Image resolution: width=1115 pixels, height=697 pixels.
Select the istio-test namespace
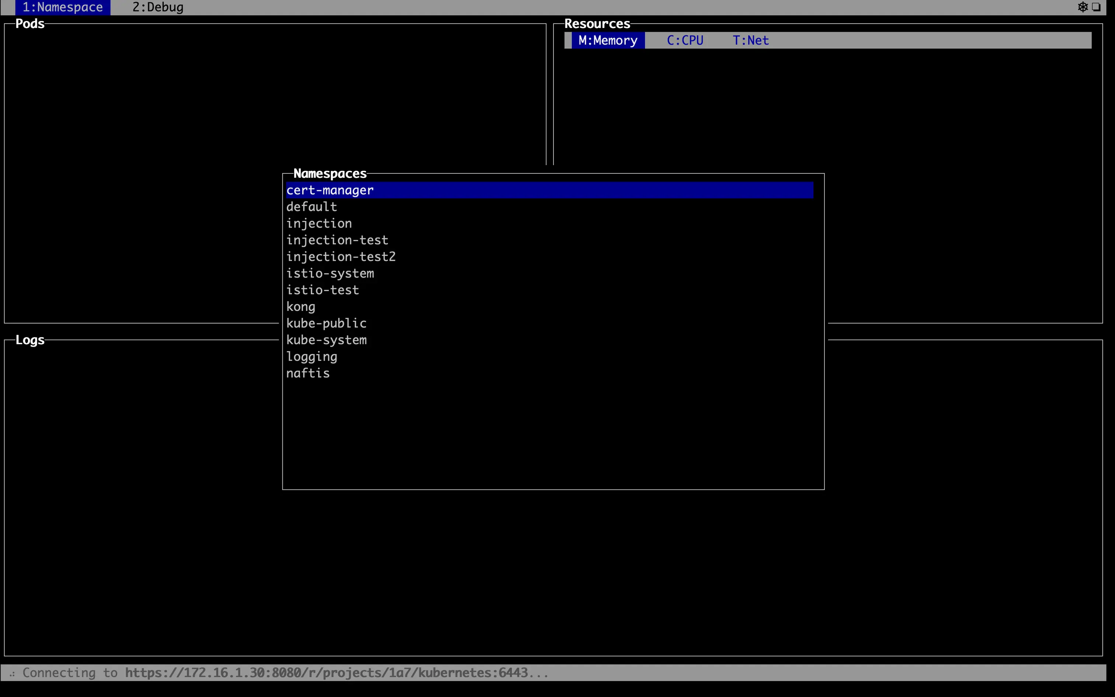[322, 290]
